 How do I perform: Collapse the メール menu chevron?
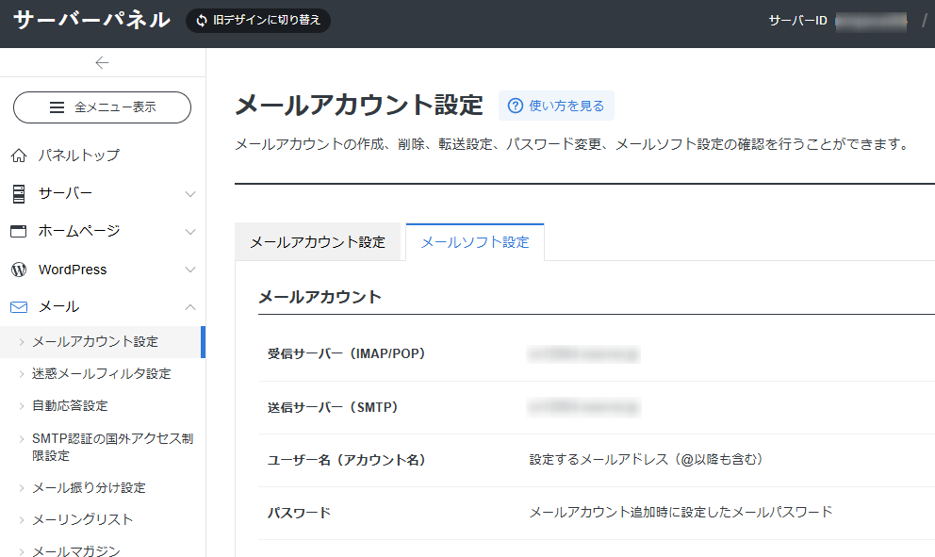pos(189,307)
